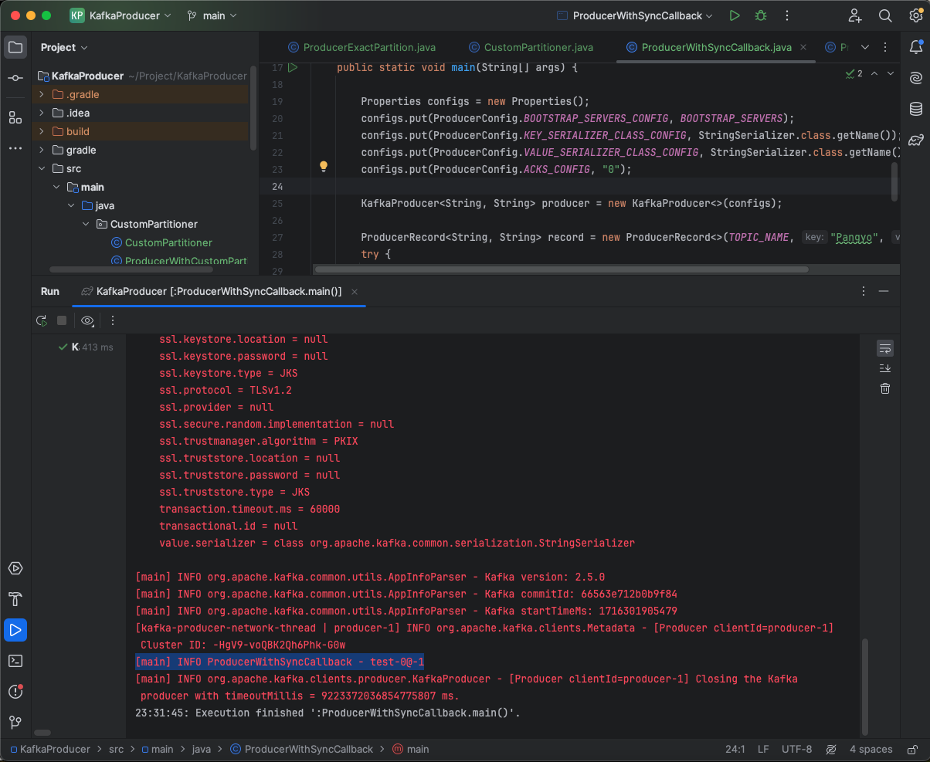Change UTF-8 file encoding in status bar
Viewport: 930px width, 762px height.
(796, 749)
